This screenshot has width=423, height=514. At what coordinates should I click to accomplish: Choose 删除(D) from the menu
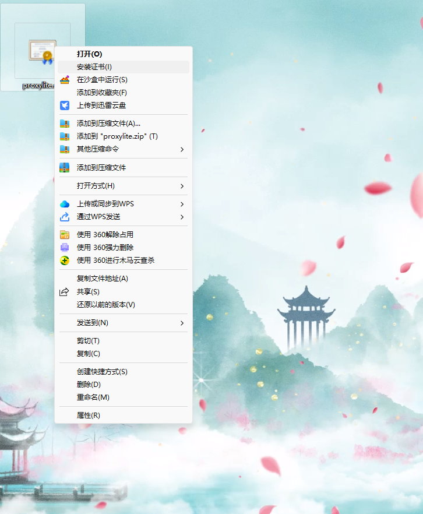(123, 385)
